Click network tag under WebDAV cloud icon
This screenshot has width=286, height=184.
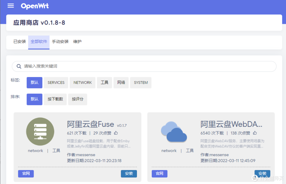pos(169,151)
